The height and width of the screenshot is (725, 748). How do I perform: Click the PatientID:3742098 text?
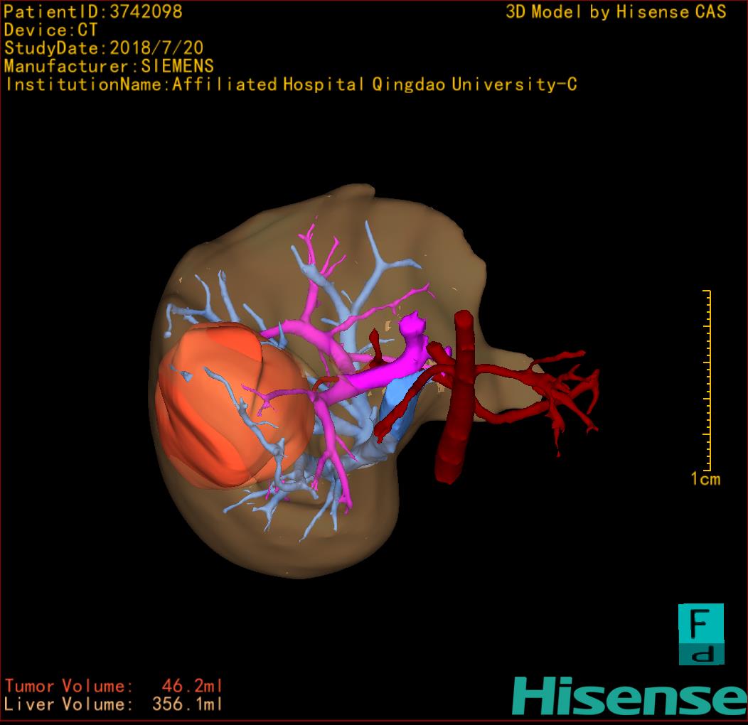coord(93,11)
